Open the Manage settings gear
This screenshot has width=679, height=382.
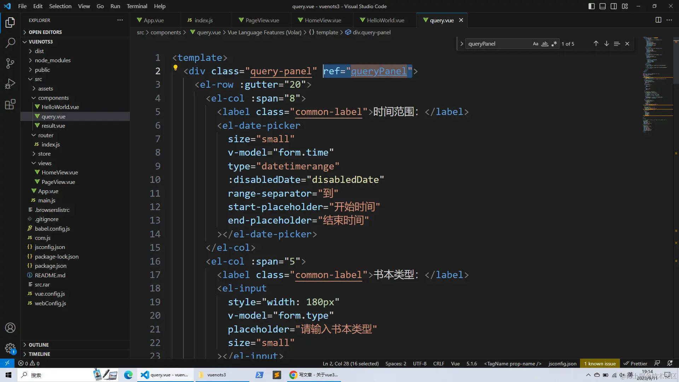pyautogui.click(x=10, y=348)
